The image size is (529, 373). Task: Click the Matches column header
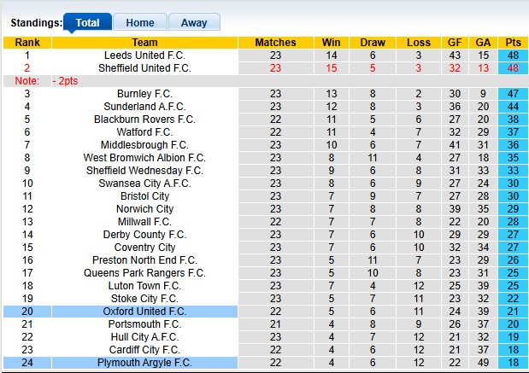(275, 43)
